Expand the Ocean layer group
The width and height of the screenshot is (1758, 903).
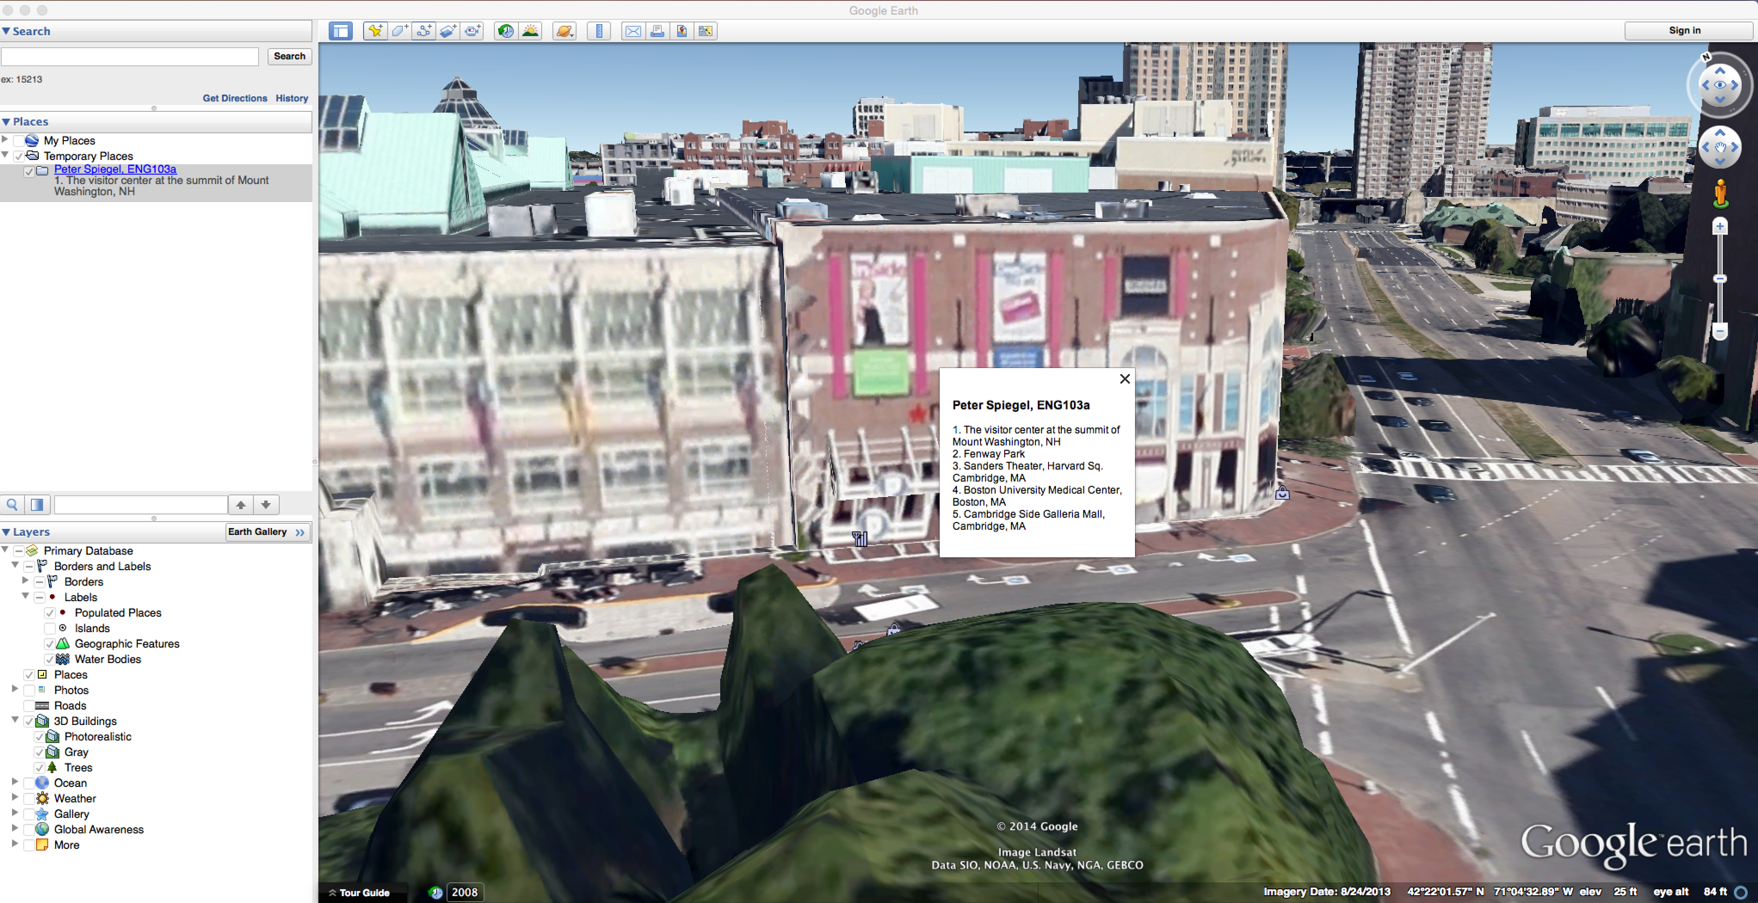pyautogui.click(x=15, y=782)
